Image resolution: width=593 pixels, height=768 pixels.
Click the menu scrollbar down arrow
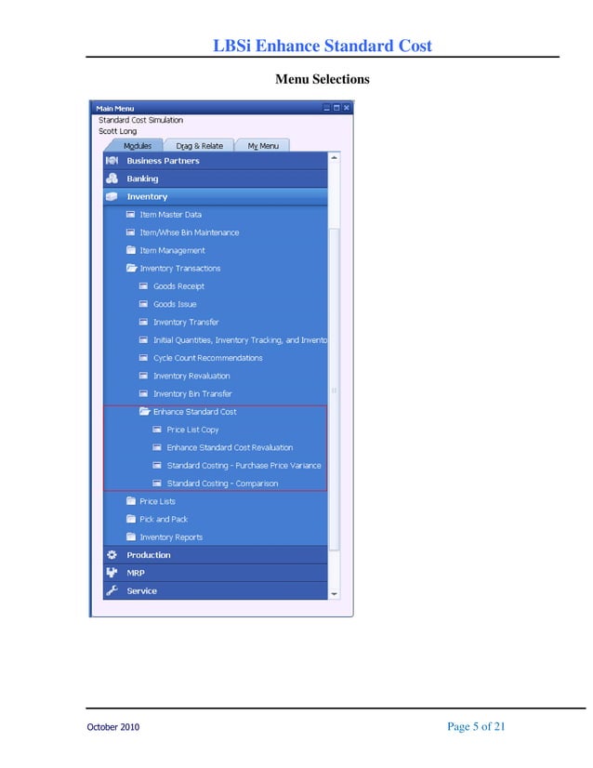[x=334, y=593]
